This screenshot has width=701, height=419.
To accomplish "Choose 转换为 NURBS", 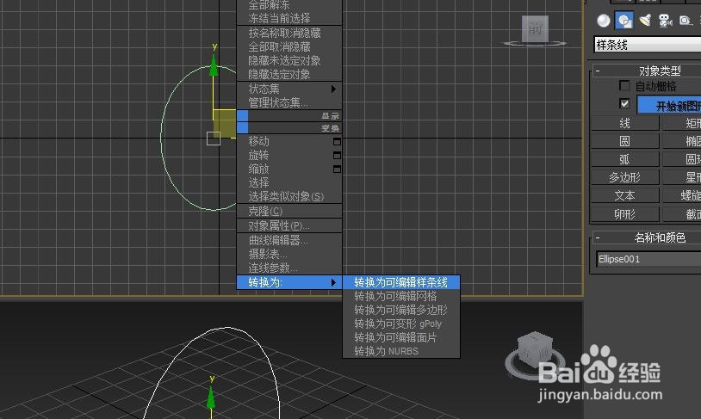I will point(401,351).
